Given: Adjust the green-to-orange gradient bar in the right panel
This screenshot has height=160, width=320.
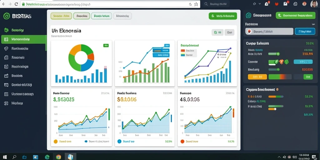Looking at the screenshot, I should click(279, 77).
